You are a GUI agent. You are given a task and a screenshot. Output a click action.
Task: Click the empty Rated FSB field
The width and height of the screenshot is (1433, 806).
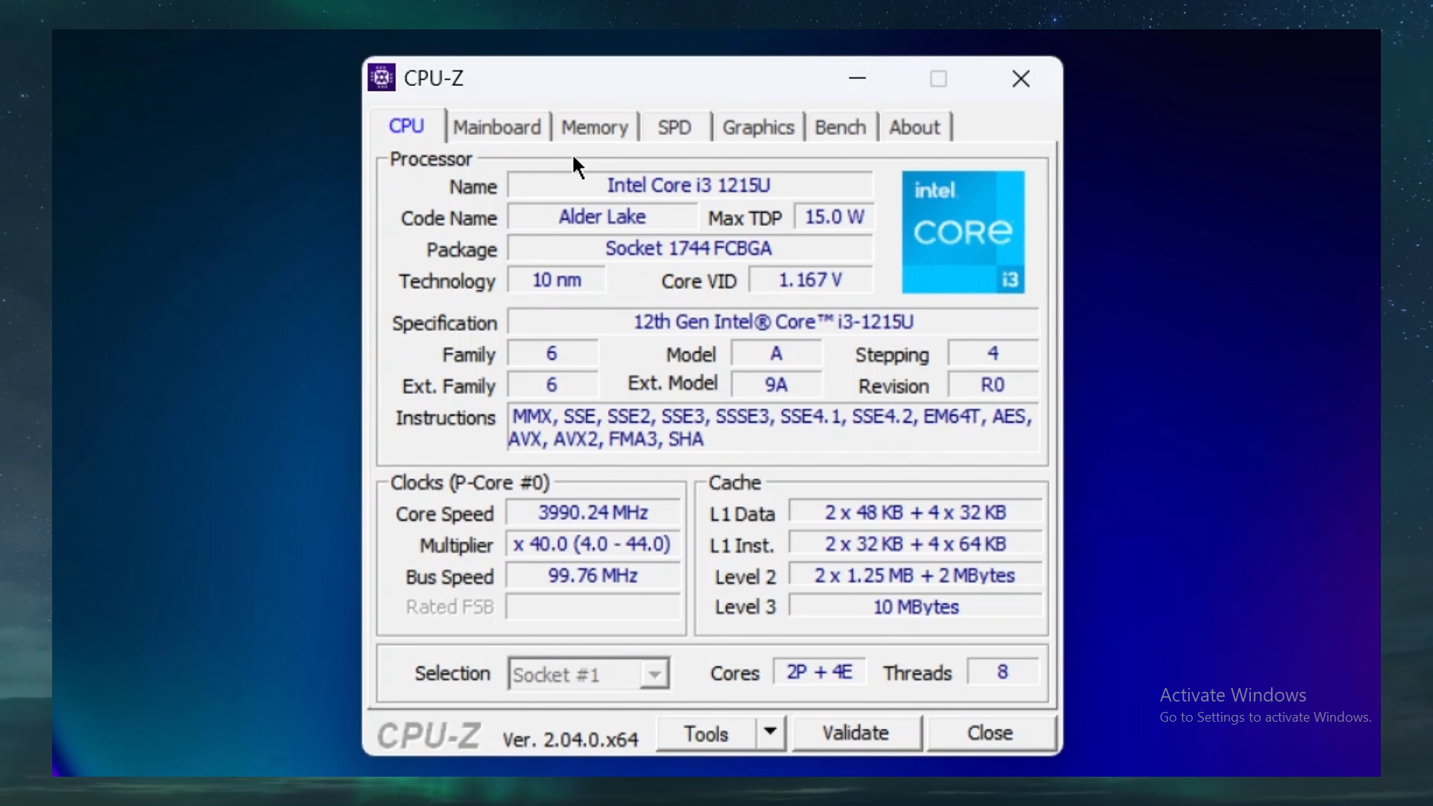click(x=593, y=607)
